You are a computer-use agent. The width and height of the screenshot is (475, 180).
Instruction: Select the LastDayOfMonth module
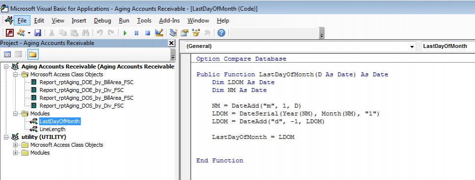click(x=60, y=122)
